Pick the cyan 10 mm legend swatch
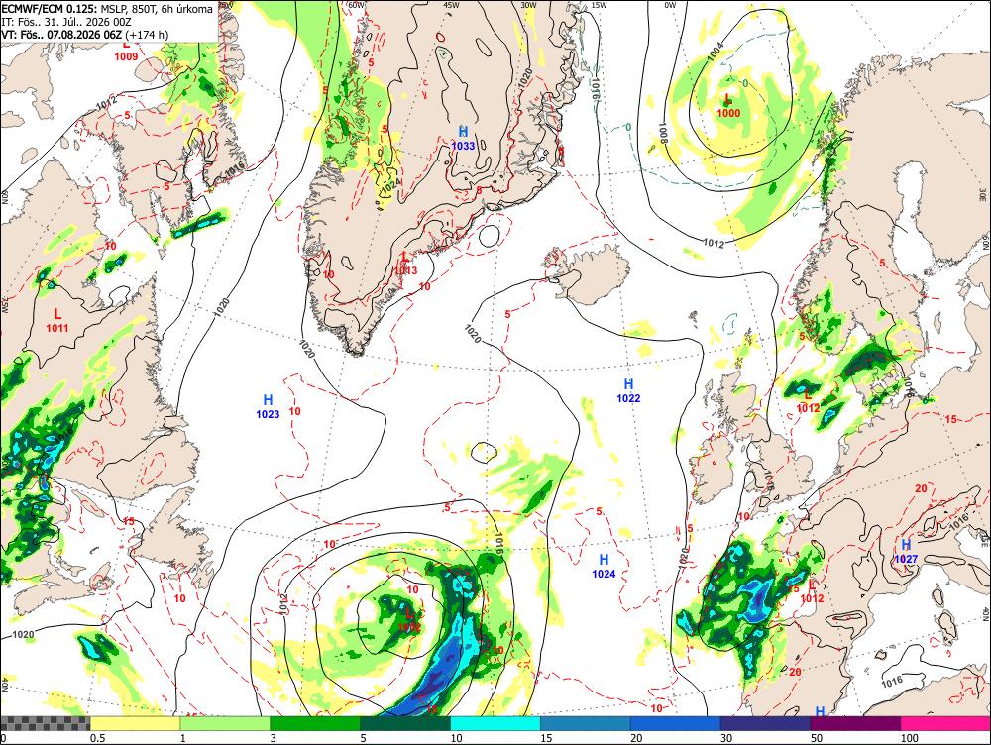Viewport: 991px width, 745px height. point(495,723)
